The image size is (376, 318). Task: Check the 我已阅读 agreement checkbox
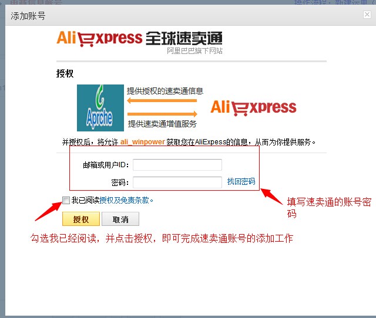pyautogui.click(x=66, y=200)
